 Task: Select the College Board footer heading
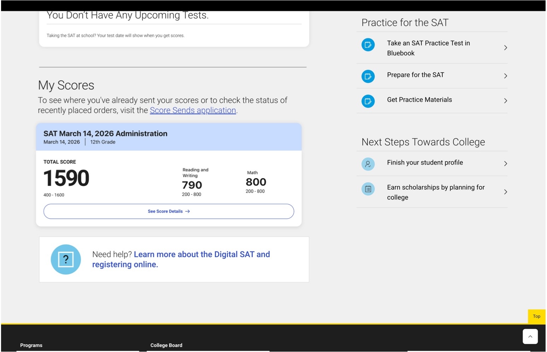coord(166,345)
